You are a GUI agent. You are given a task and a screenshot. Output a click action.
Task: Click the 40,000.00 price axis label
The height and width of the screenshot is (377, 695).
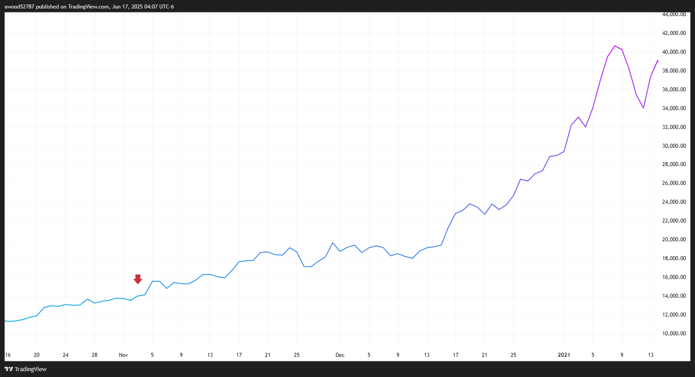pyautogui.click(x=674, y=52)
